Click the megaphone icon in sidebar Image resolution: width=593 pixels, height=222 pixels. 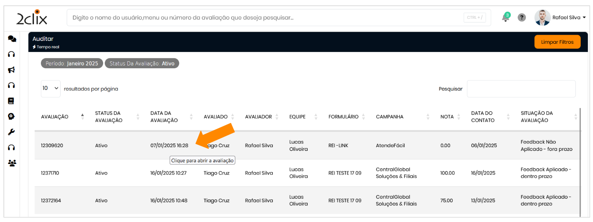tap(11, 70)
